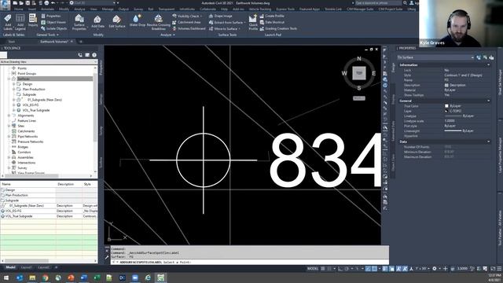
Task: Click the Save icon in the quick access toolbar
Action: [28, 3]
